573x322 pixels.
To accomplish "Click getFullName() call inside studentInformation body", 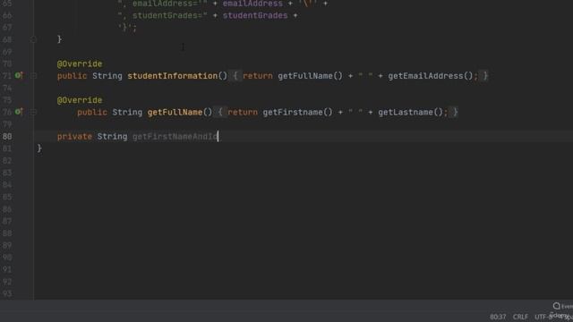I will (x=311, y=76).
